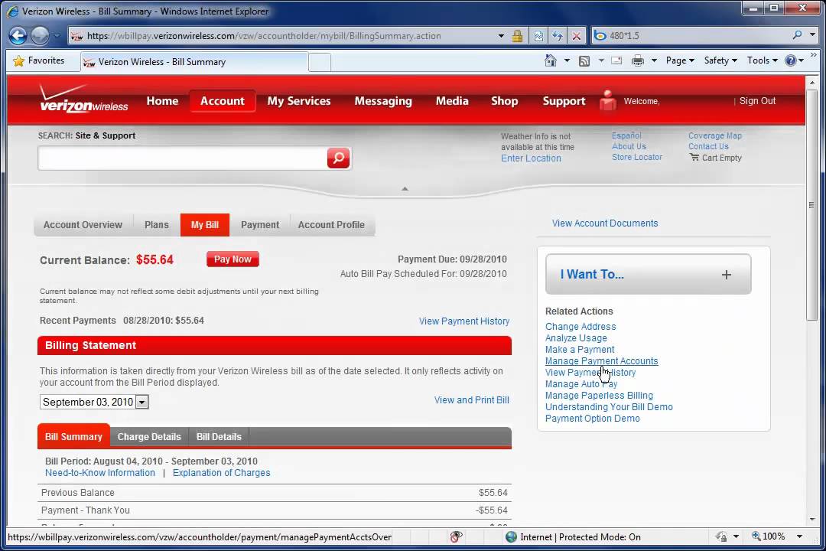Open the Tools menu dropdown
Image resolution: width=826 pixels, height=551 pixels.
coord(763,60)
